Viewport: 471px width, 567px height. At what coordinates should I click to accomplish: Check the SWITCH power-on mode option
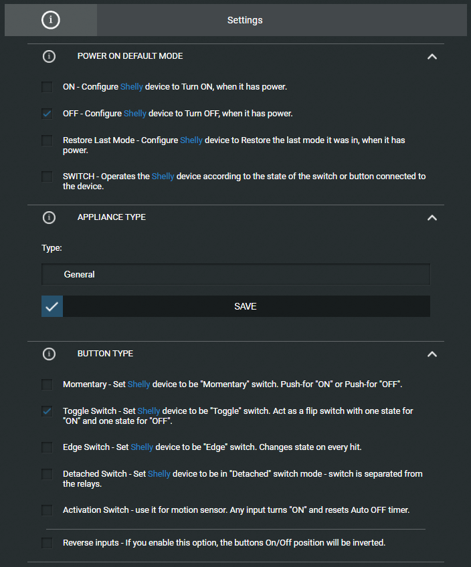click(47, 177)
